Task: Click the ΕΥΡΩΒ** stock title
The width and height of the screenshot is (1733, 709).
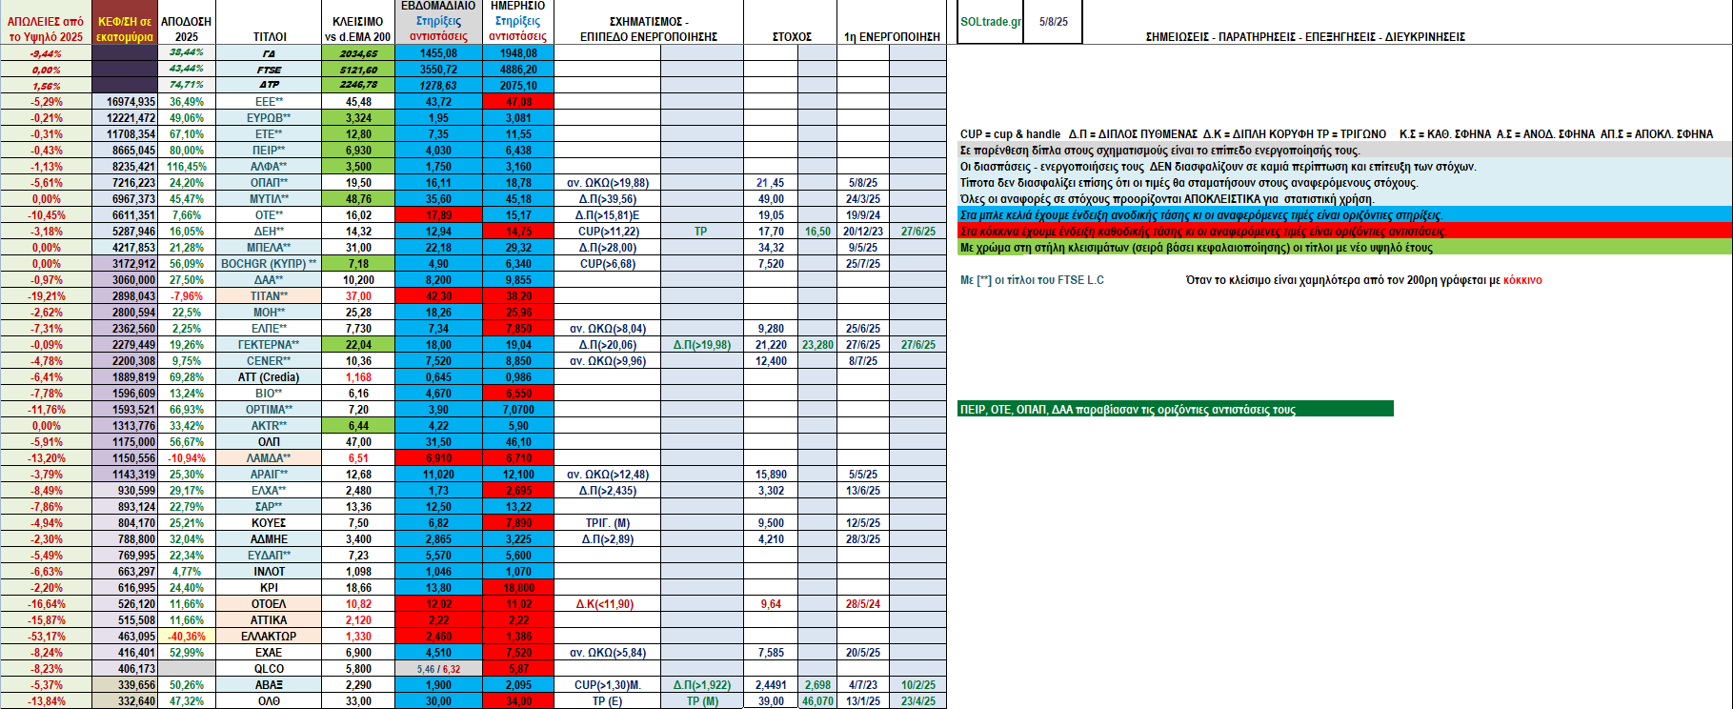Action: click(x=270, y=118)
